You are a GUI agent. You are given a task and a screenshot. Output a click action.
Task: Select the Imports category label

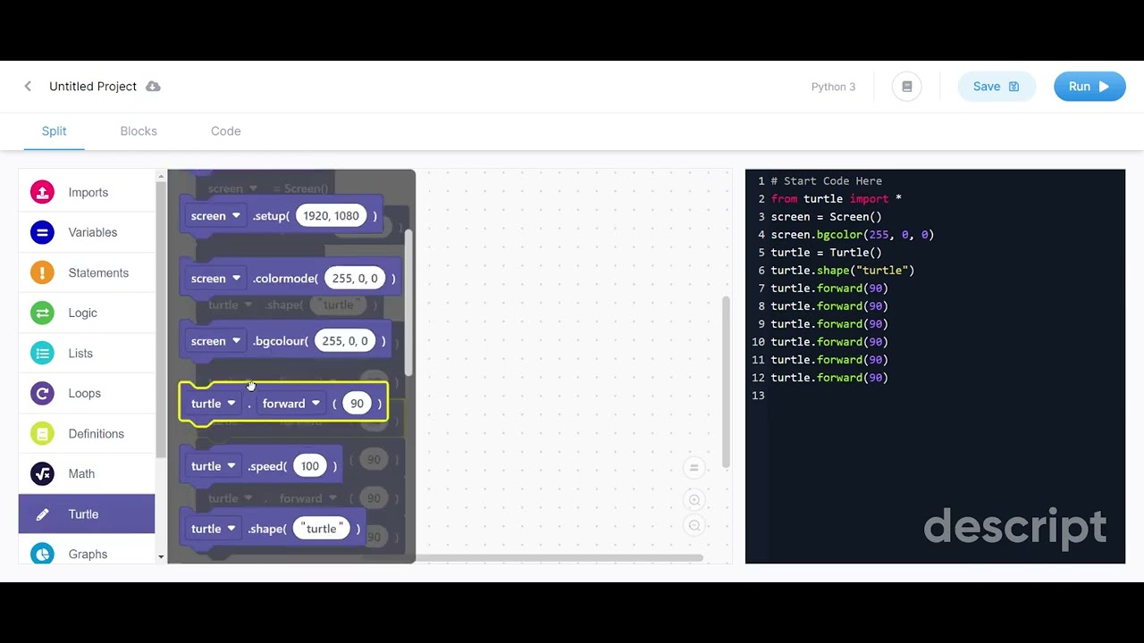(88, 192)
